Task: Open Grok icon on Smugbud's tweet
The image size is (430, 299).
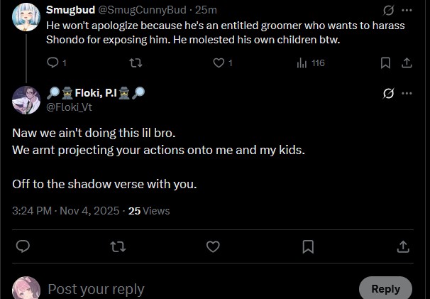Action: pyautogui.click(x=388, y=11)
